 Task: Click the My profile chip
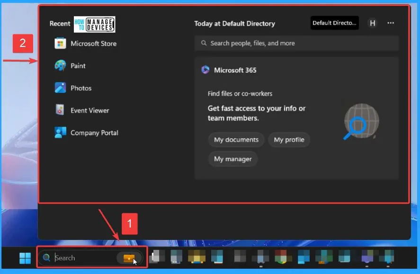pyautogui.click(x=289, y=140)
